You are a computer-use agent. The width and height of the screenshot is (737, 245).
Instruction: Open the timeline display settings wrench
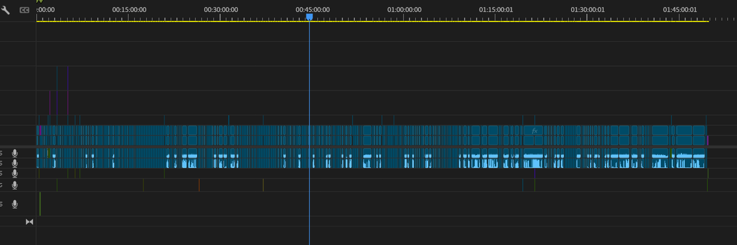click(6, 10)
